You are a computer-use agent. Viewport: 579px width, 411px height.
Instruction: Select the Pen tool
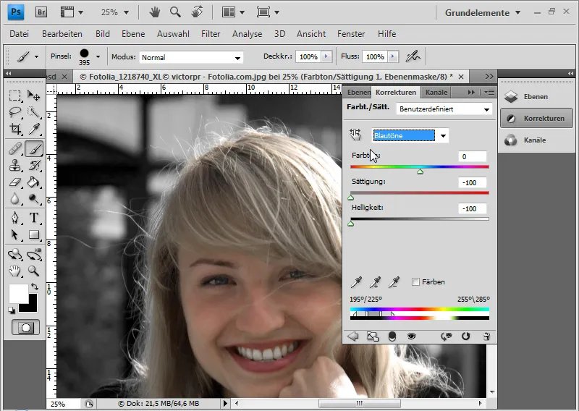click(14, 218)
